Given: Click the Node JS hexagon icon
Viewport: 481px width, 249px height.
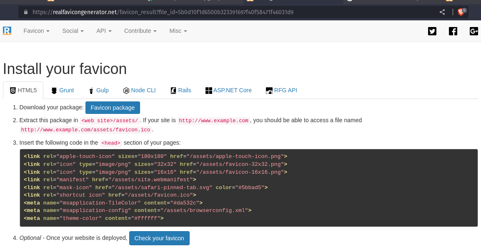Looking at the screenshot, I should [126, 91].
